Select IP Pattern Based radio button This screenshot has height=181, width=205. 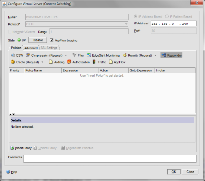coord(167,16)
